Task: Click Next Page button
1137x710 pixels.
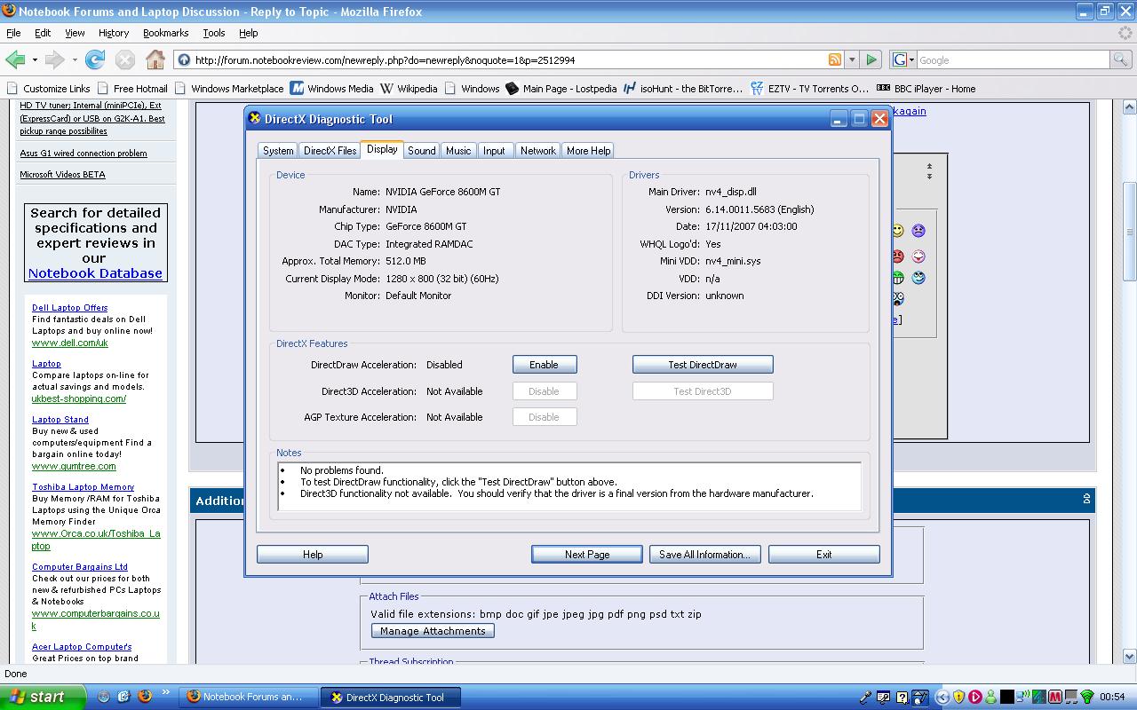Action: 587,554
